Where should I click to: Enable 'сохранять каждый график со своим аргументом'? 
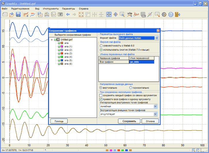pyautogui.click(x=100, y=95)
